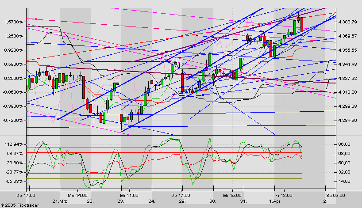The width and height of the screenshot is (362, 208).
Task: Select the 4.299,08 price label
Action: click(347, 106)
